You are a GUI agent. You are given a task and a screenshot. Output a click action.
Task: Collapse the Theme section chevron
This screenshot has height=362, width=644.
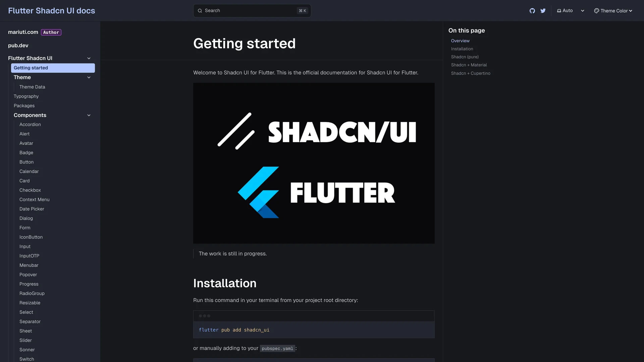[x=89, y=77]
